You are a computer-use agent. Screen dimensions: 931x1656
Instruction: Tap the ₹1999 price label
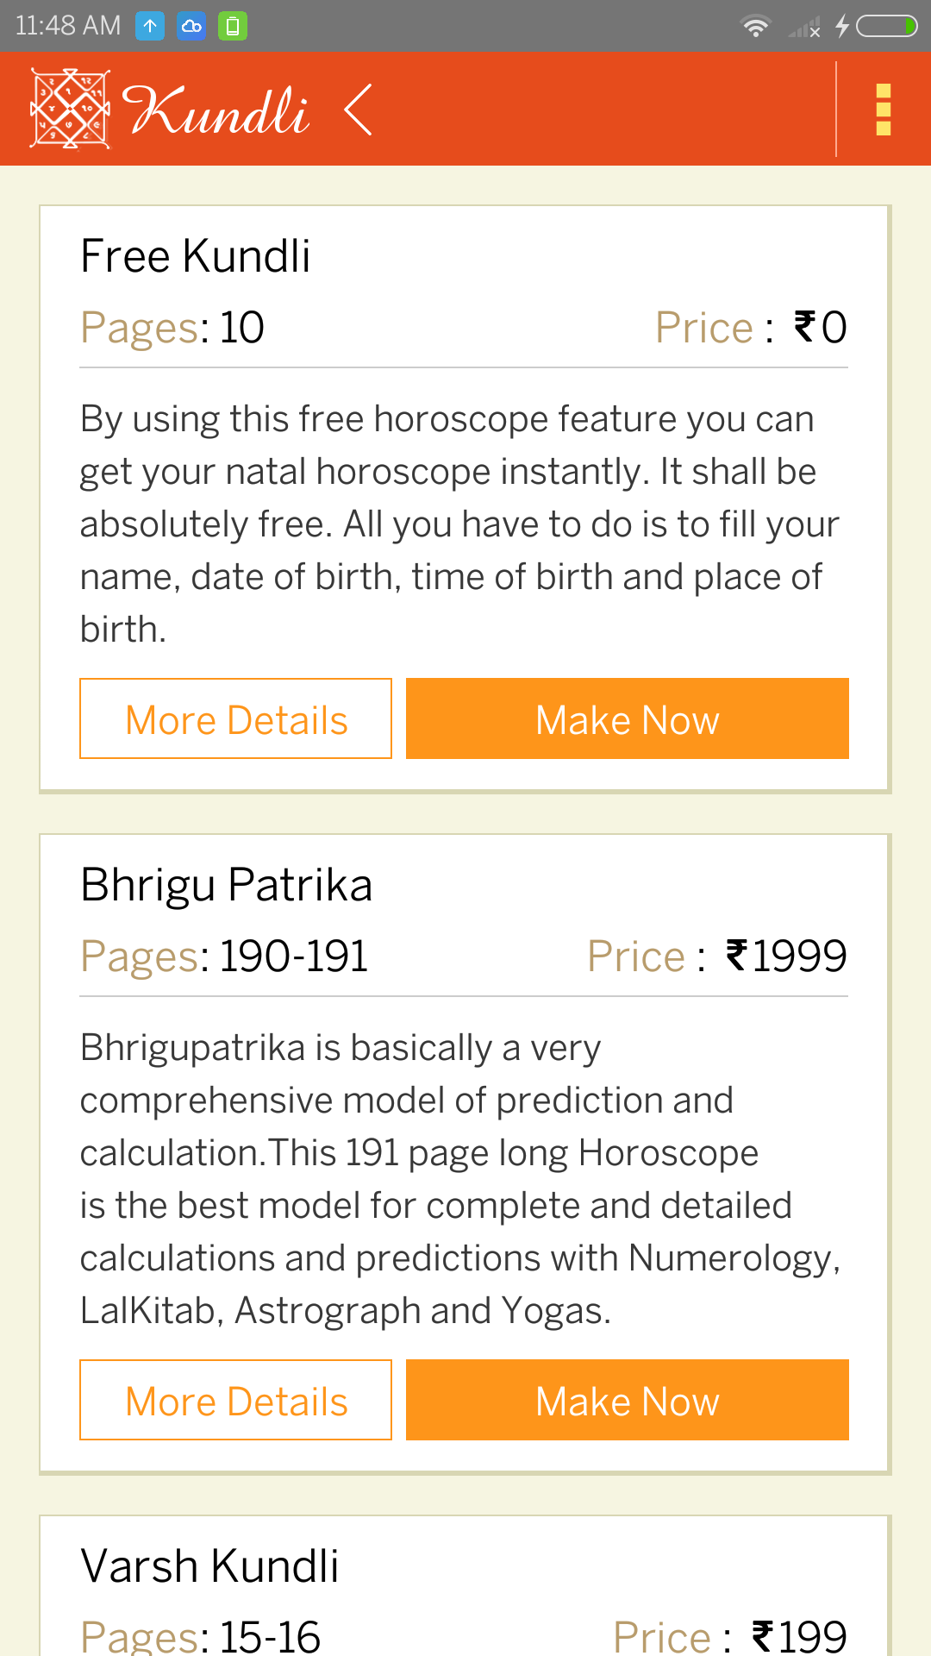coord(786,956)
